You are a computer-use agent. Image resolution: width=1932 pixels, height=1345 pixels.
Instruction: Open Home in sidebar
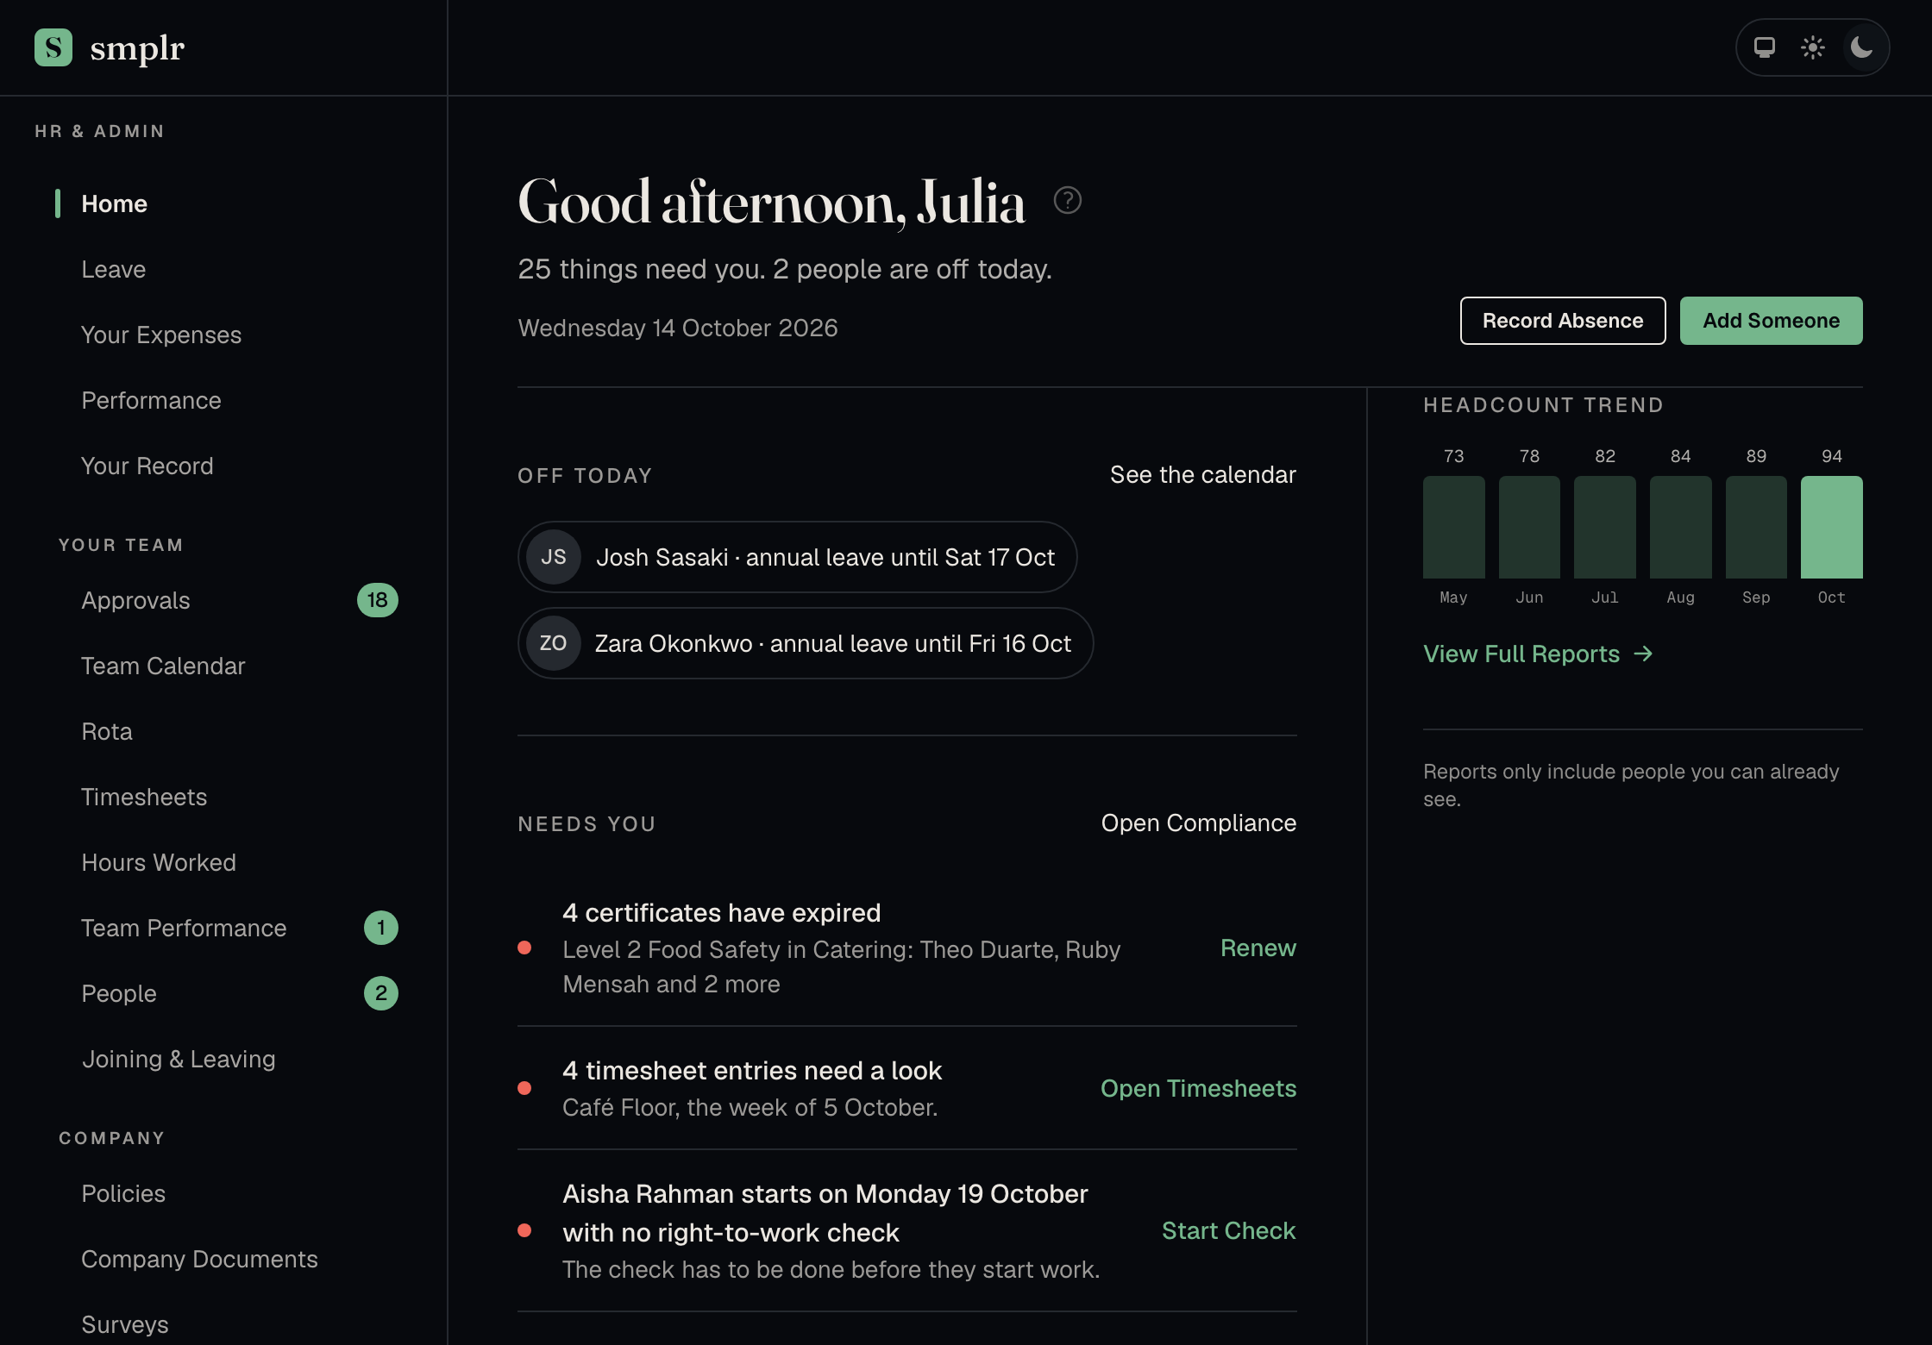(114, 203)
